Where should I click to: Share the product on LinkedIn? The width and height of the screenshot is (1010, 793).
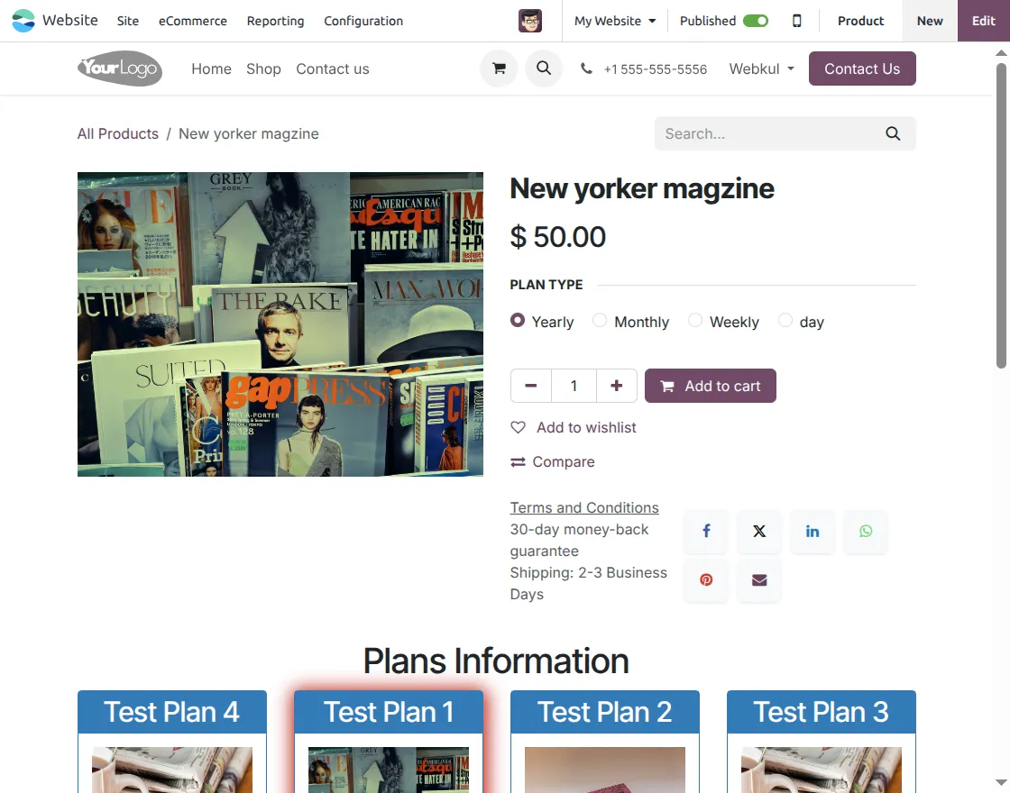click(812, 532)
